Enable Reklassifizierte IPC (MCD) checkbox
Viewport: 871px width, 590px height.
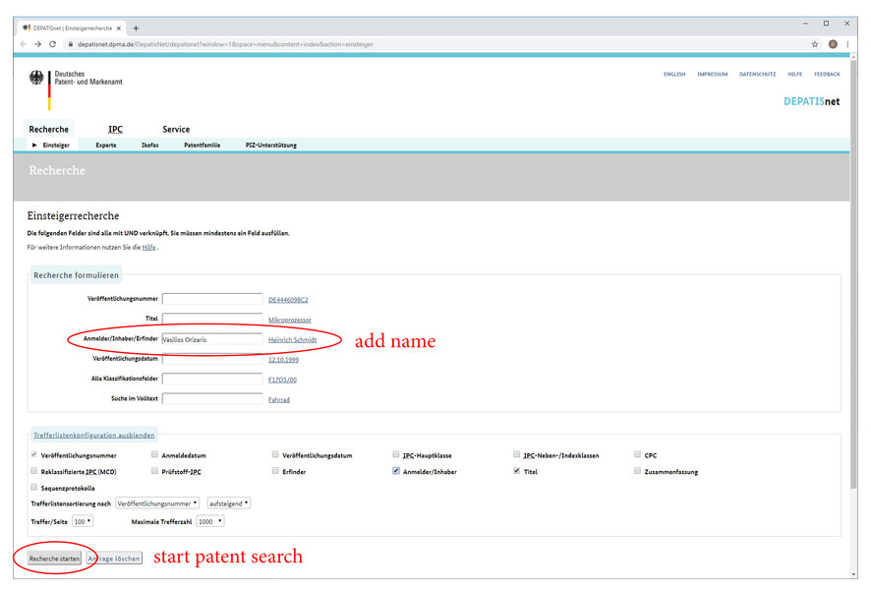click(33, 471)
